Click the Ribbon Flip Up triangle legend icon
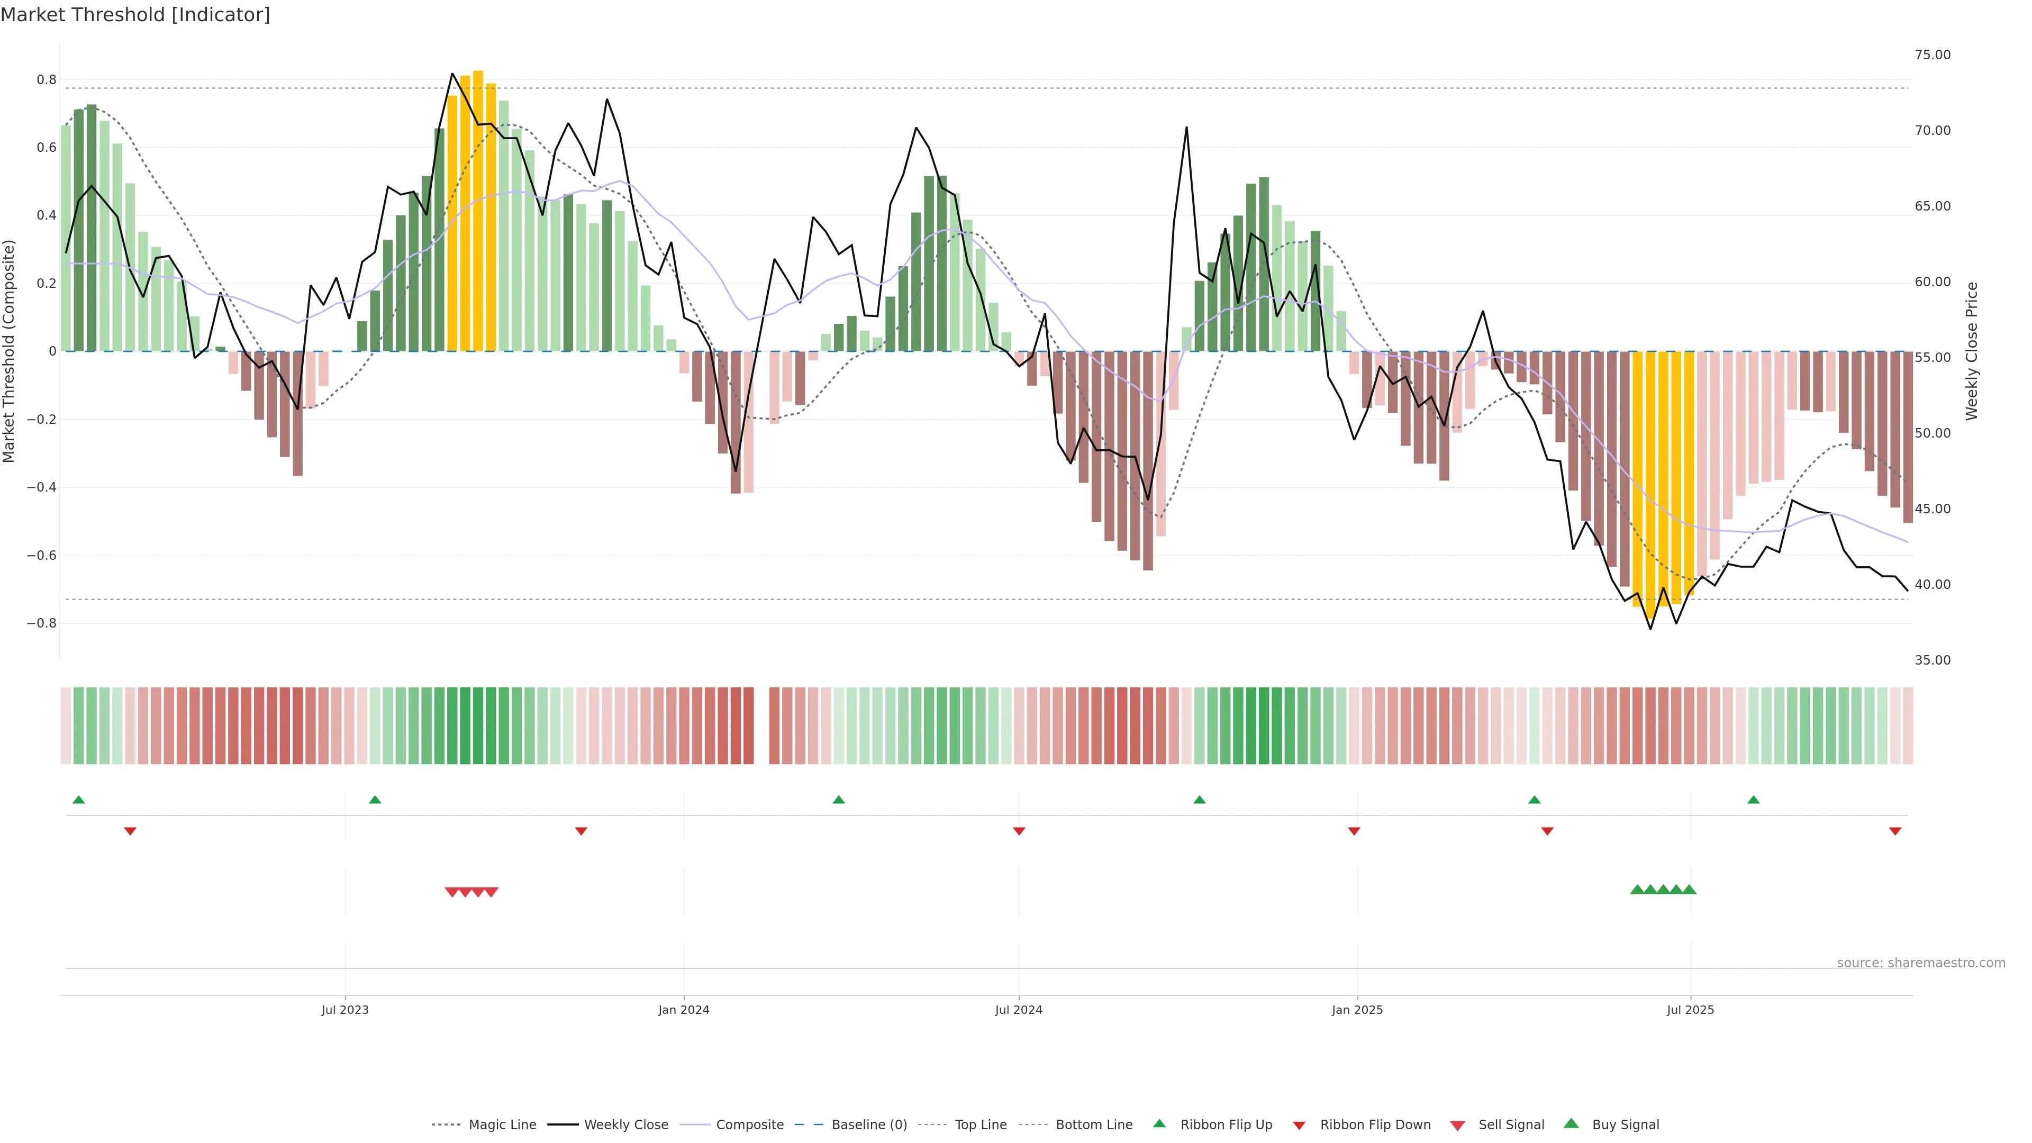This screenshot has width=2032, height=1143. [x=1159, y=1123]
